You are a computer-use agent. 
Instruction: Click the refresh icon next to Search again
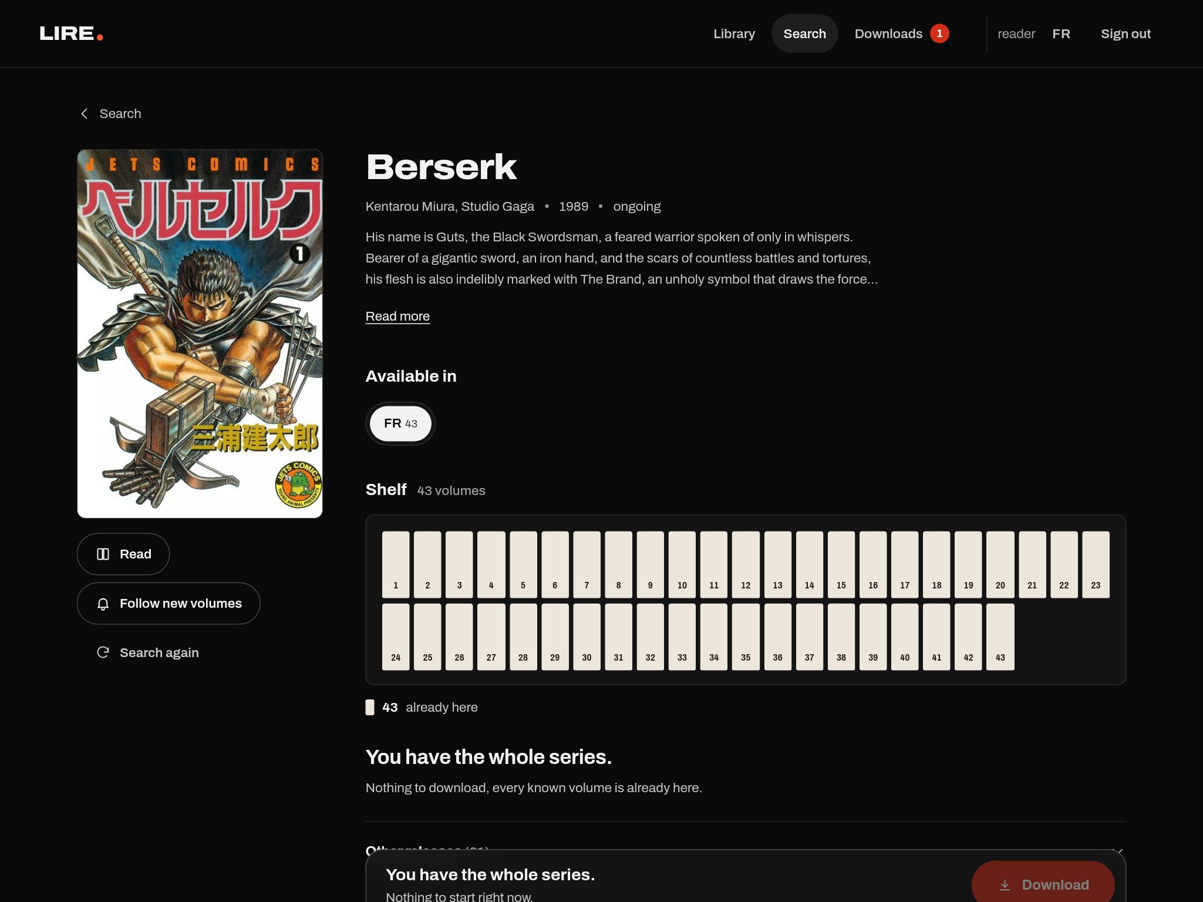tap(103, 652)
